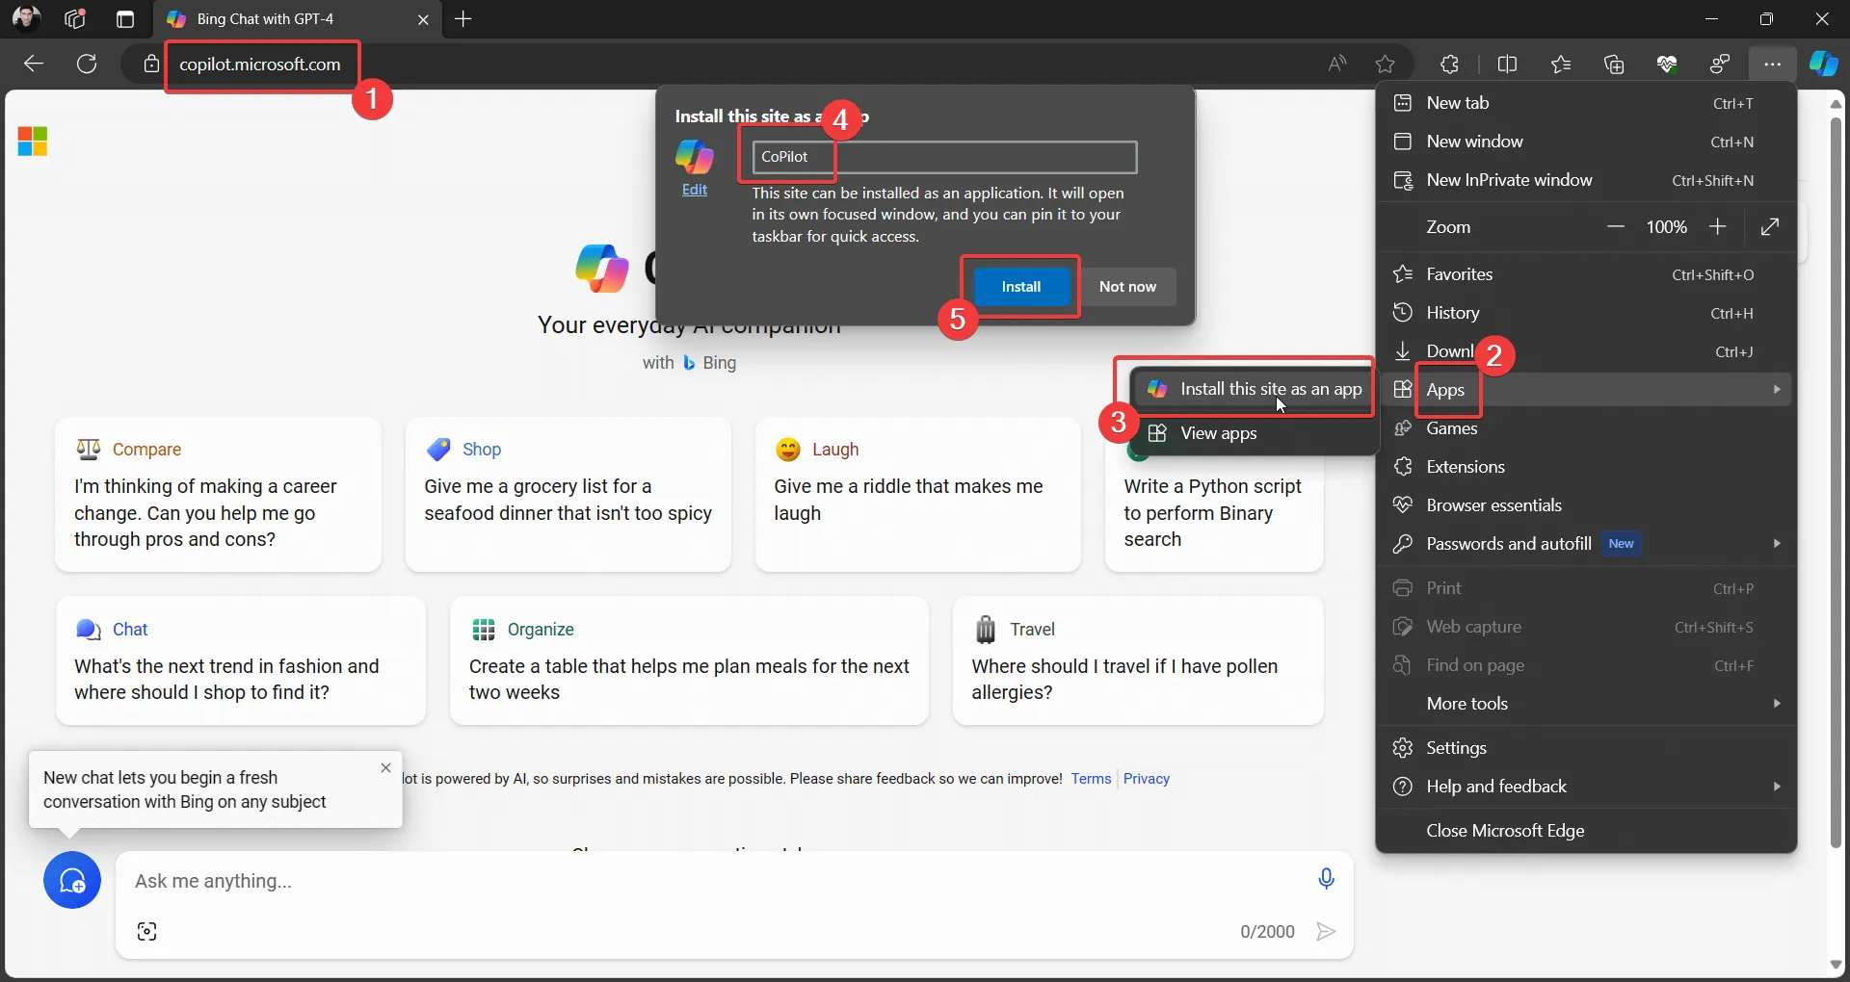Screen dimensions: 1850x982
Task: Open Favorites from the menu
Action: coord(1586,274)
